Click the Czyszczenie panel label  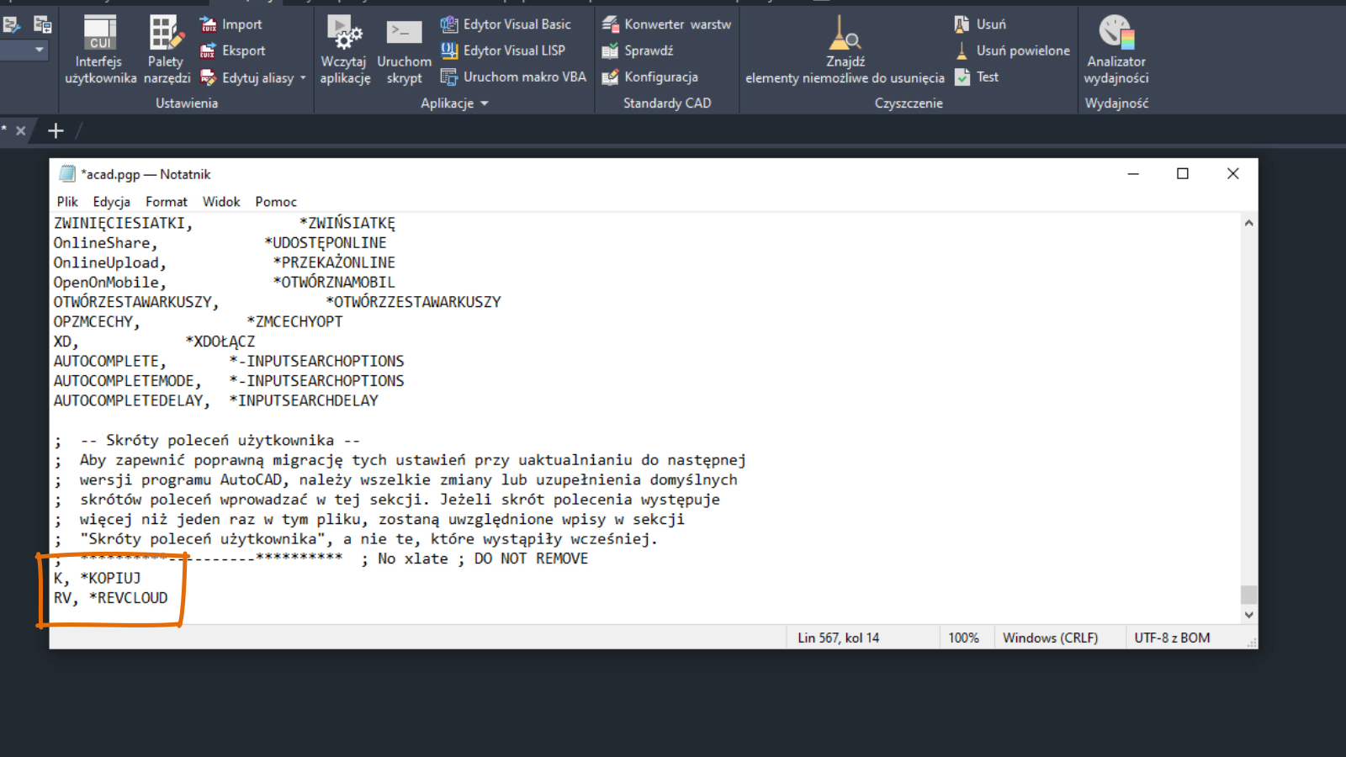(909, 103)
